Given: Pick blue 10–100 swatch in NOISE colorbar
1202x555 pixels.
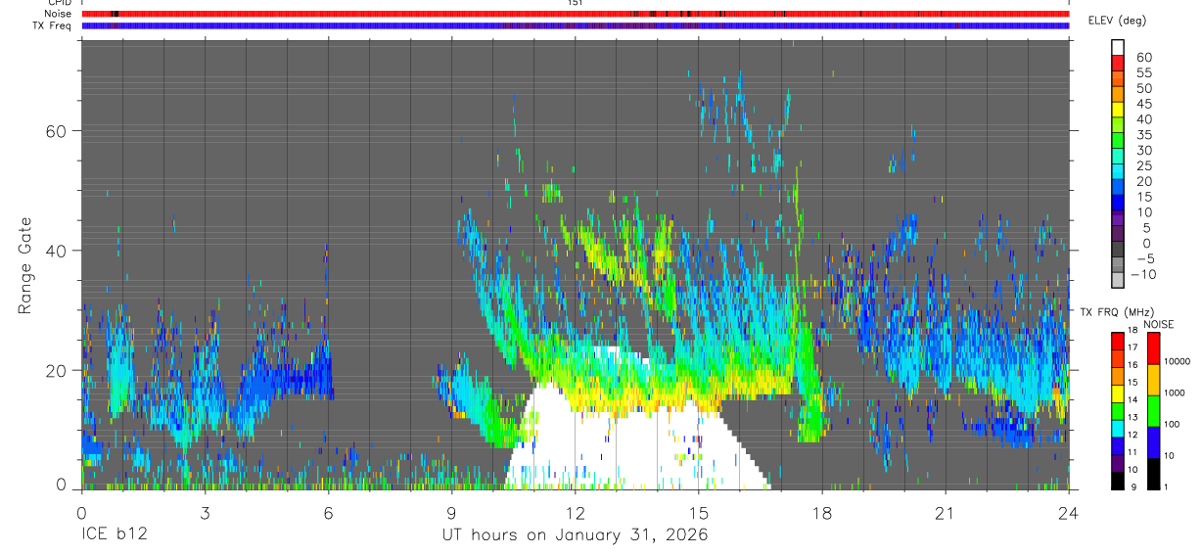Looking at the screenshot, I should click(1154, 442).
